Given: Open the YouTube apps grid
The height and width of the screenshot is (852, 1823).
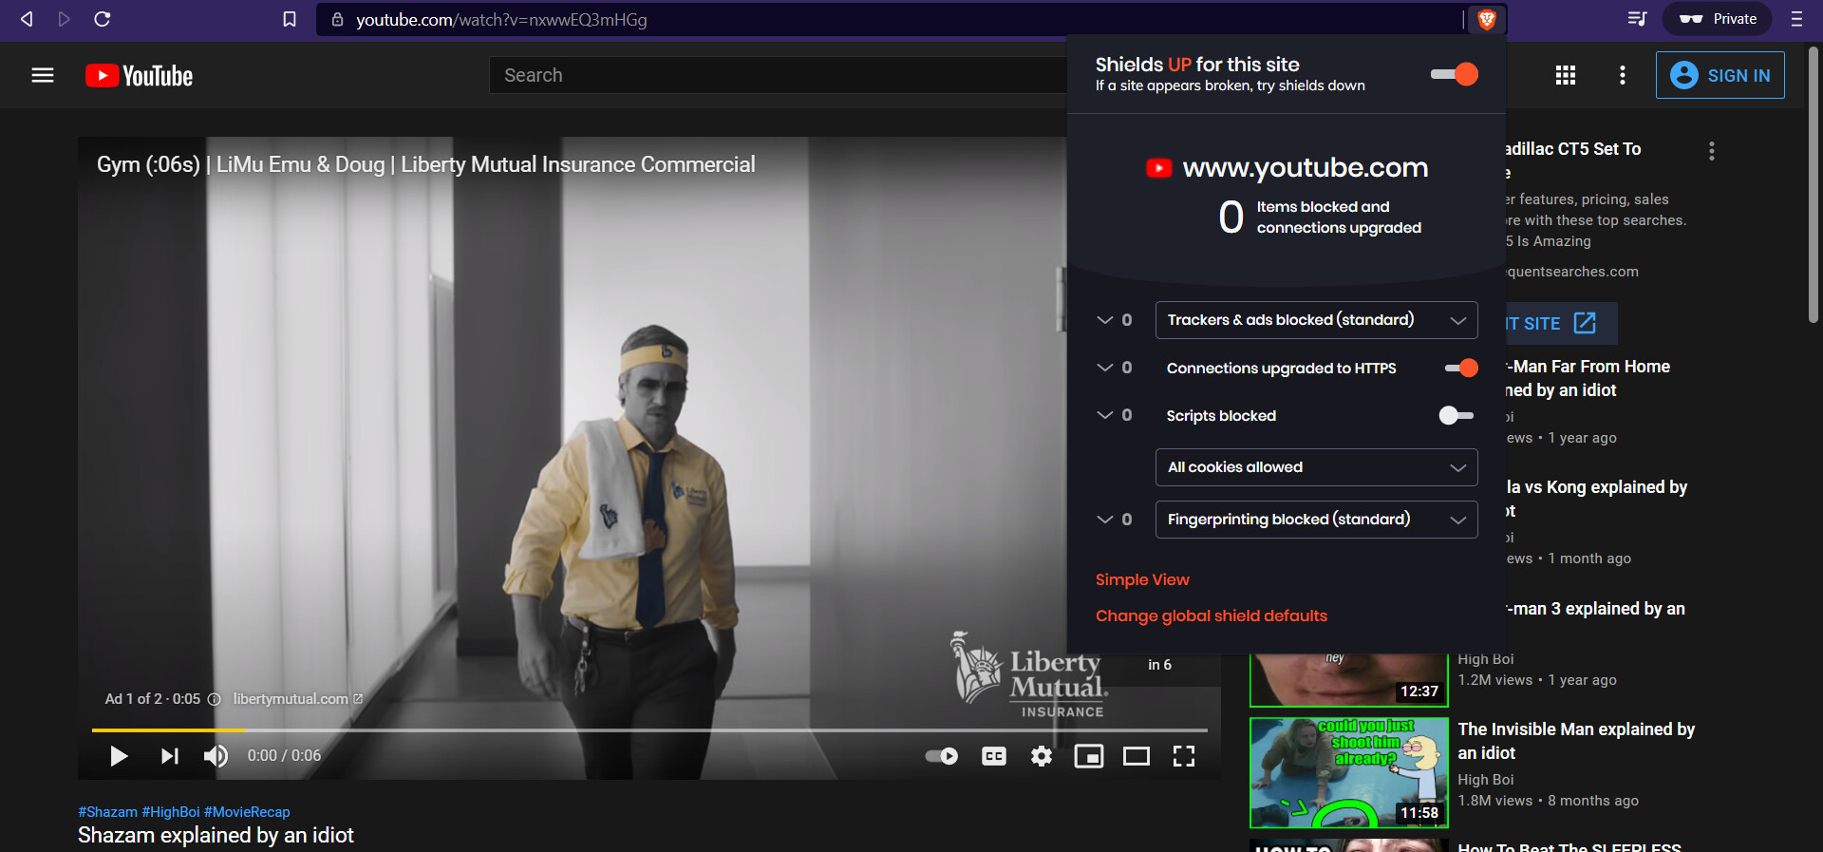Looking at the screenshot, I should pos(1566,75).
